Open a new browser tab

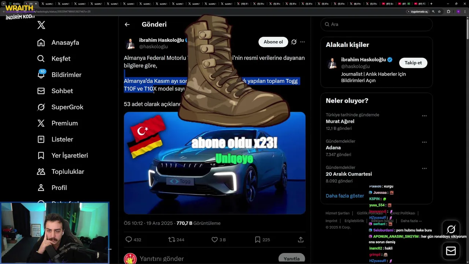(x=431, y=4)
